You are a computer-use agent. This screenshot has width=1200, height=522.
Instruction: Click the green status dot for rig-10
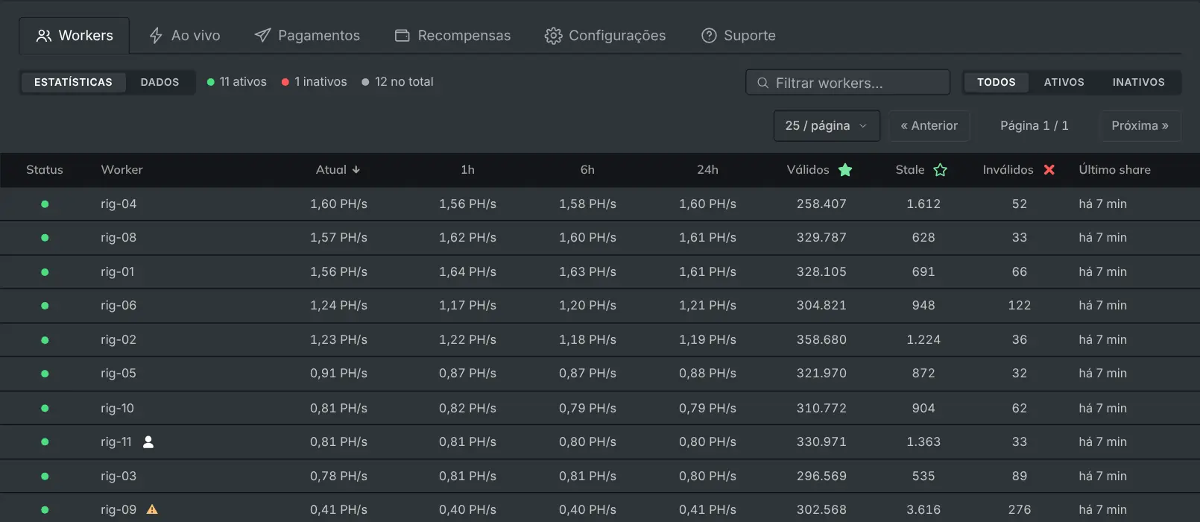coord(45,408)
